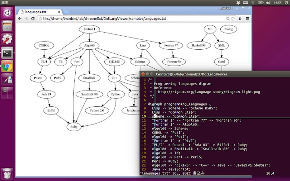Click the 14:55 clock in the top panel
The height and width of the screenshot is (181, 290).
[x=277, y=3]
